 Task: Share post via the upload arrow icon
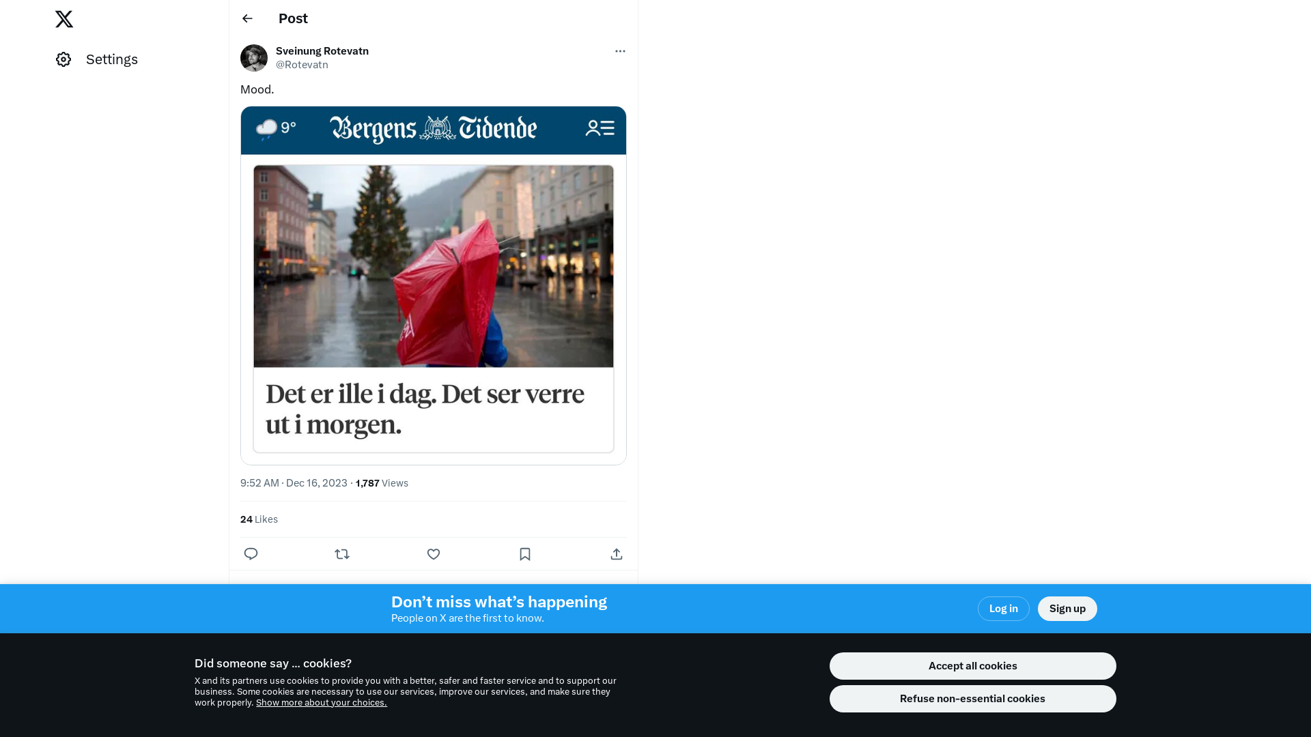pyautogui.click(x=616, y=554)
